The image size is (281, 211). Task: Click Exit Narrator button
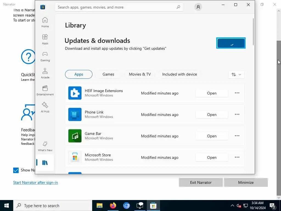[201, 182]
